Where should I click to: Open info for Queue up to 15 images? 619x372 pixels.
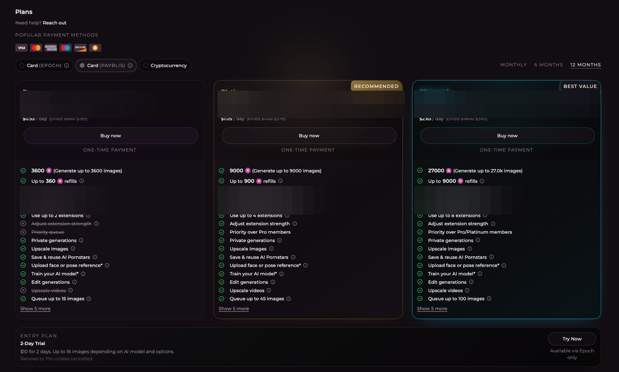(89, 299)
